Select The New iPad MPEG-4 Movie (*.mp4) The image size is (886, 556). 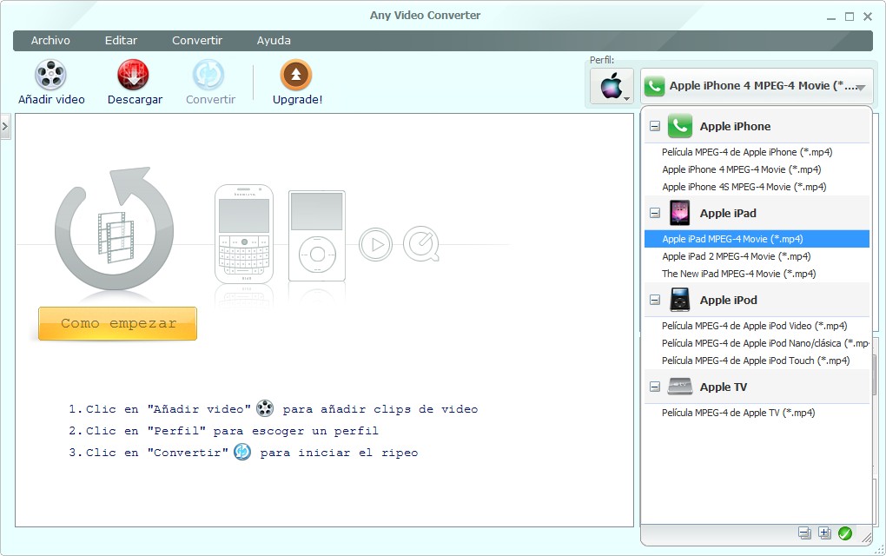757,274
